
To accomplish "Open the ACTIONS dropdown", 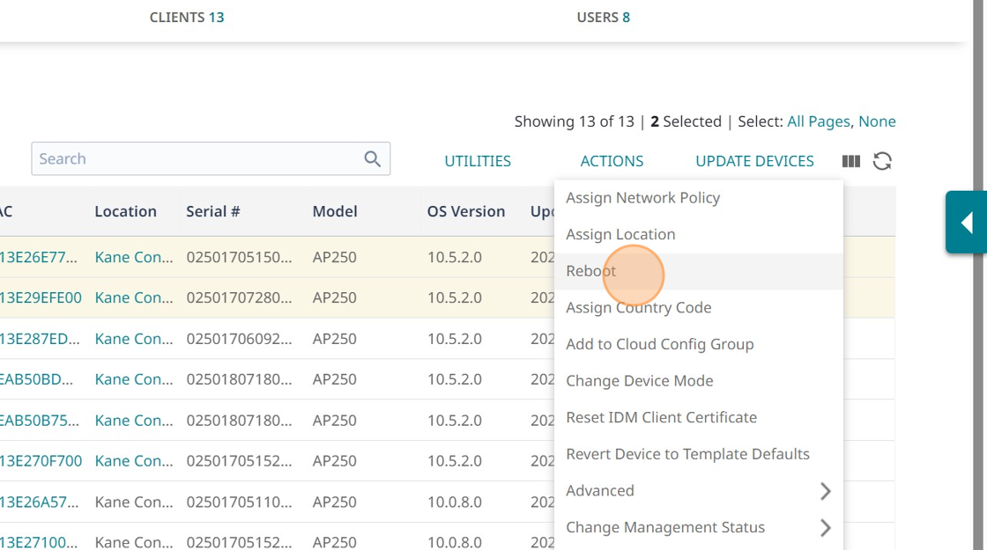I will click(612, 162).
